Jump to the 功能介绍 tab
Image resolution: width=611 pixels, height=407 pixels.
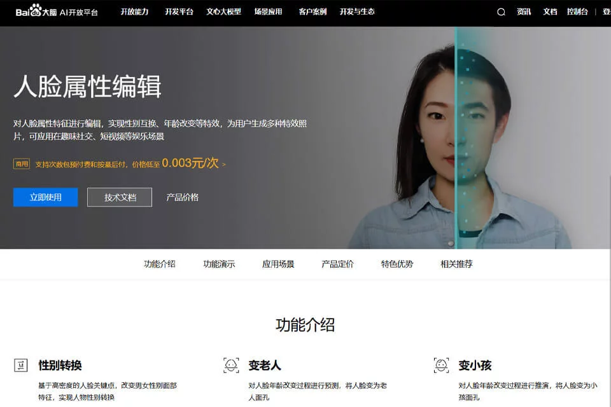159,264
